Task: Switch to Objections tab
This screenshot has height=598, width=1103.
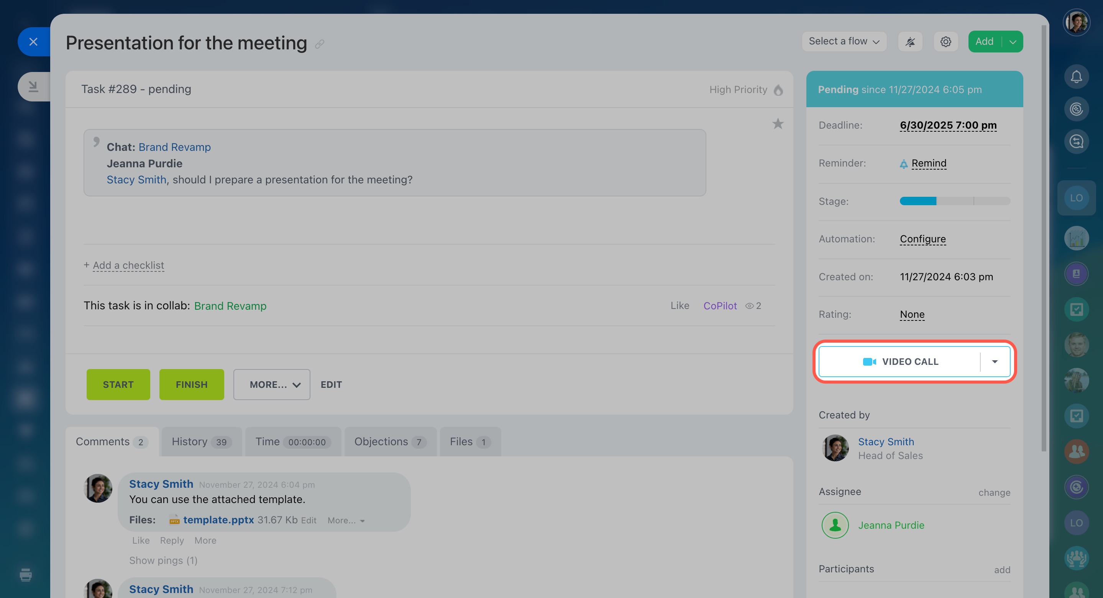Action: (x=390, y=442)
